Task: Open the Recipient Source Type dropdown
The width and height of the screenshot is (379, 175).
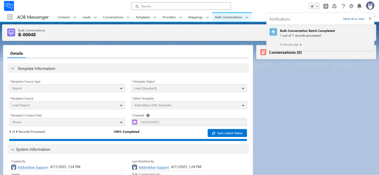Action: point(67,89)
